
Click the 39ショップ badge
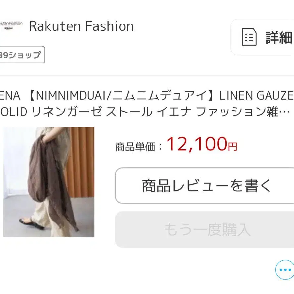pos(22,55)
